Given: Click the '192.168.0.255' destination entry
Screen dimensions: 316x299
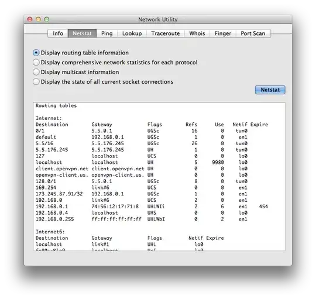Looking at the screenshot, I should click(x=54, y=219).
